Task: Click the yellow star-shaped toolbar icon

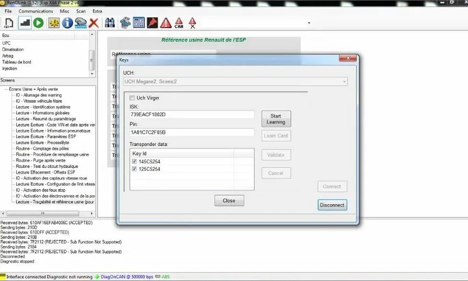Action: [54, 23]
